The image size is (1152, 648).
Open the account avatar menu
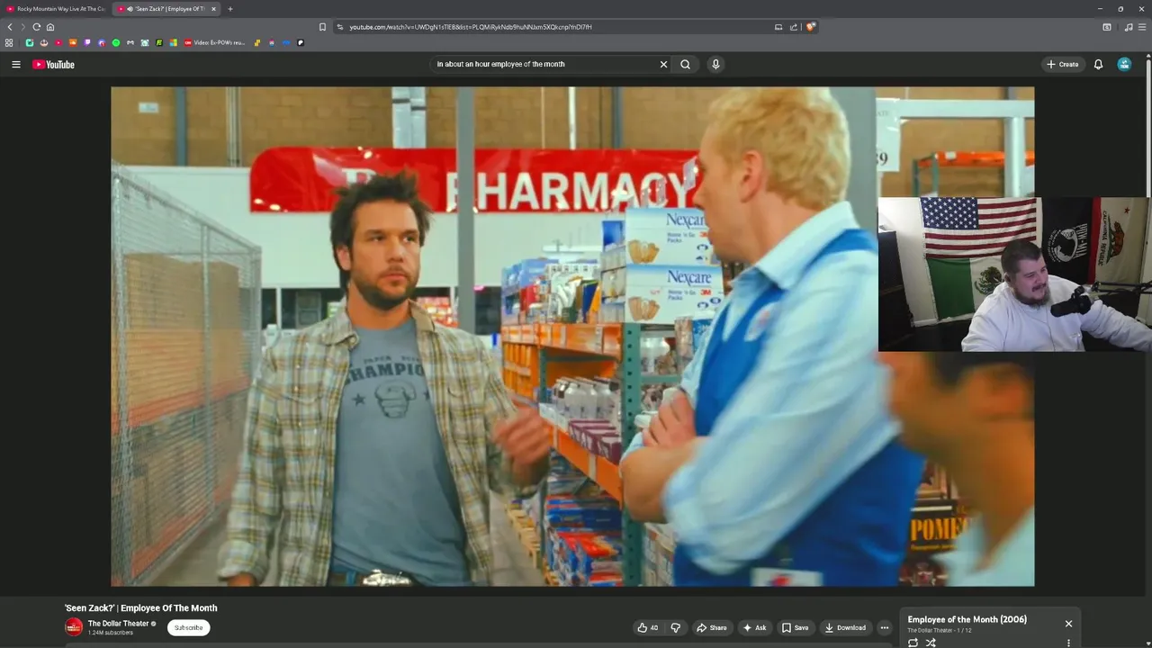(1124, 64)
